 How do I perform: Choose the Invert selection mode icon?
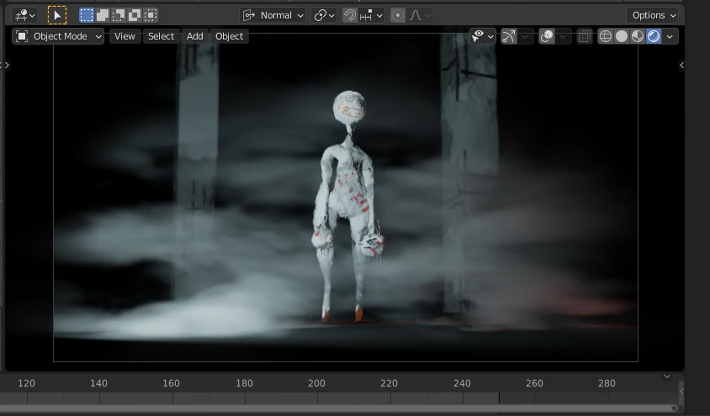(x=134, y=15)
